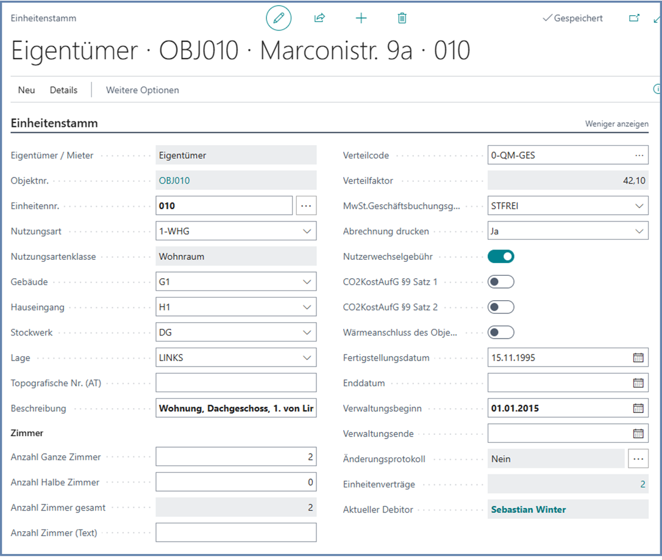
Task: Enable CO2KostAufG §9 Satz 1 toggle
Action: (500, 282)
